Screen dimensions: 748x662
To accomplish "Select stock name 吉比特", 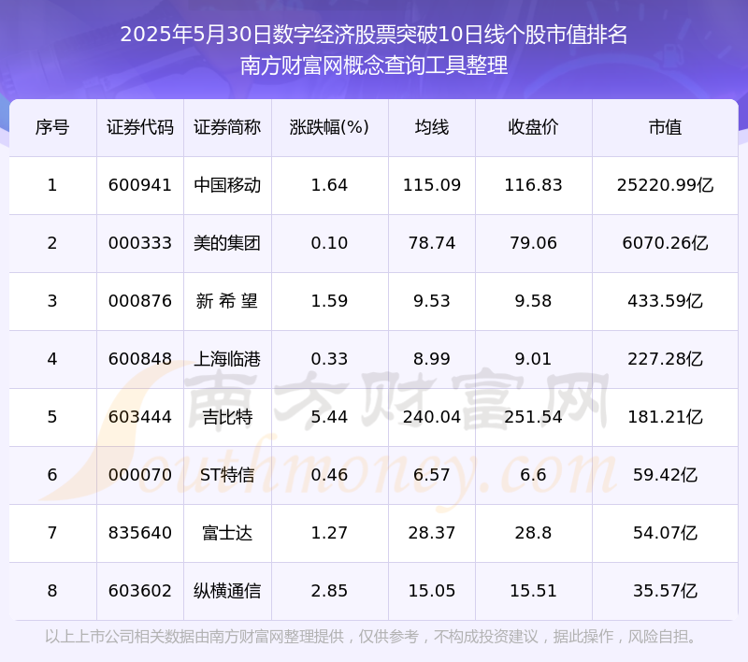I will pos(227,417).
